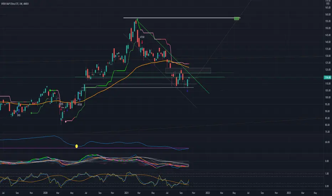The width and height of the screenshot is (332, 196).
Task: Click the green dot at the 2021 peak
Action: pyautogui.click(x=138, y=20)
